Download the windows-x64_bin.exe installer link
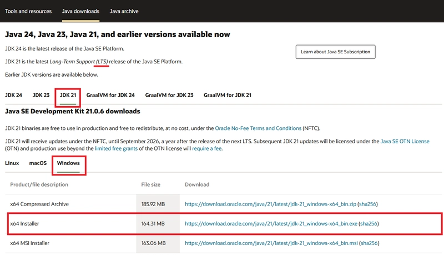 click(271, 223)
